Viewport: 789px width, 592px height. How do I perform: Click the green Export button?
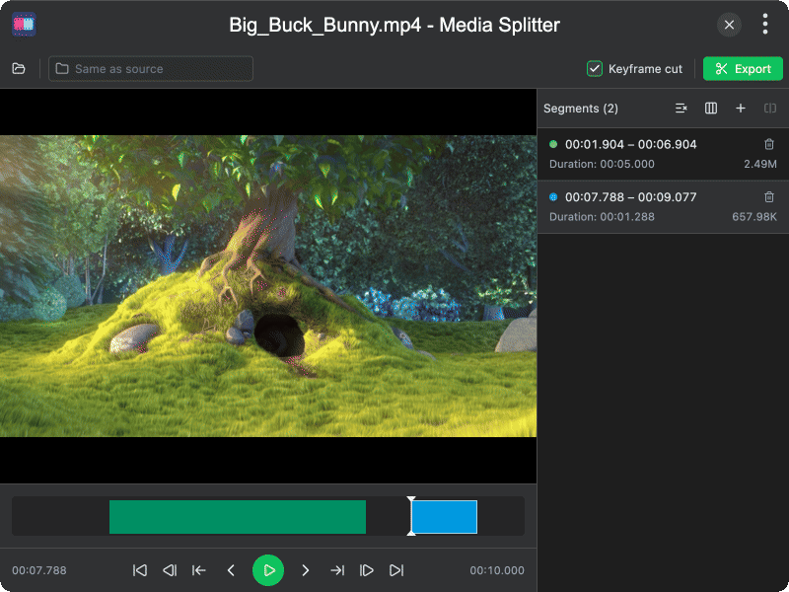[743, 68]
